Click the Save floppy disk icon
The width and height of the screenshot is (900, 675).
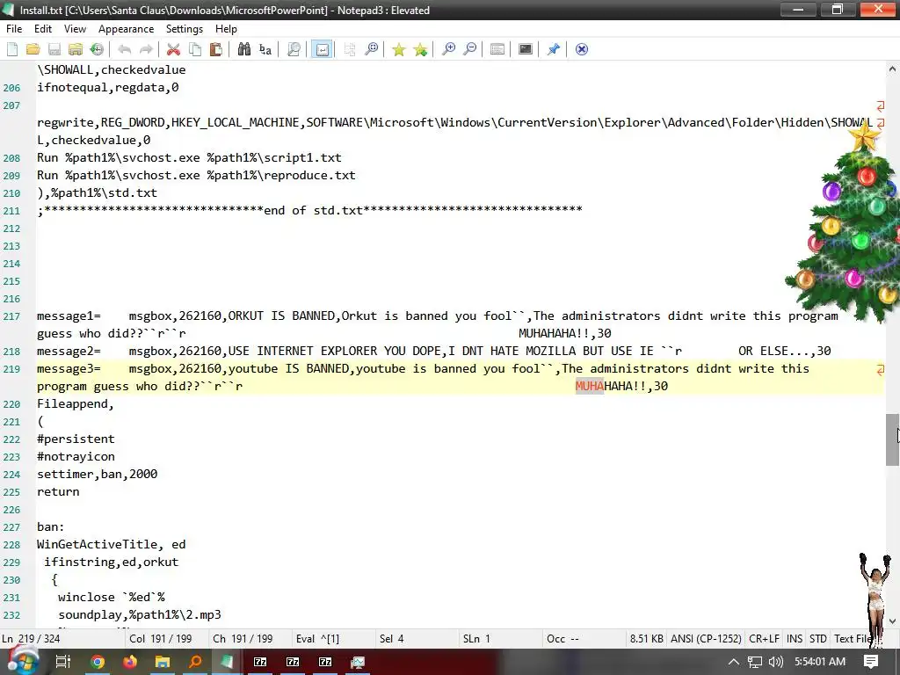click(x=54, y=49)
